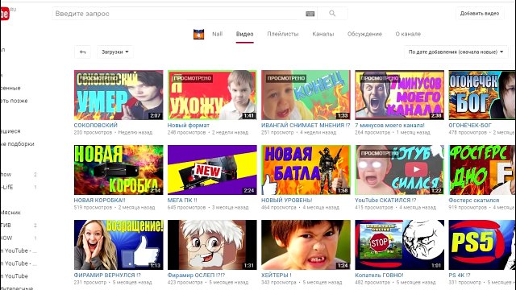Click the МЕГА ПК !! title link
The height and width of the screenshot is (290, 516).
tap(182, 201)
